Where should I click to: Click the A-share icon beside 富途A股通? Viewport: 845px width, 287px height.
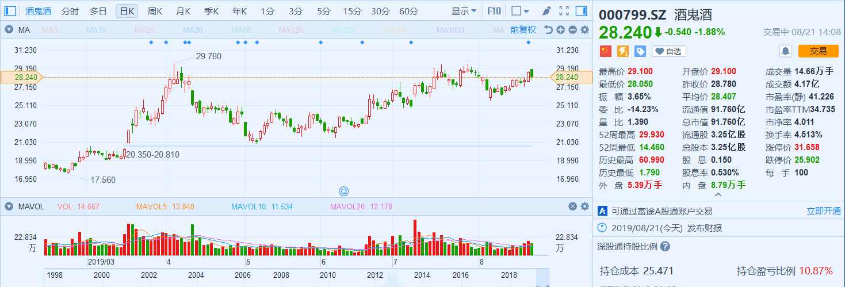tap(603, 211)
